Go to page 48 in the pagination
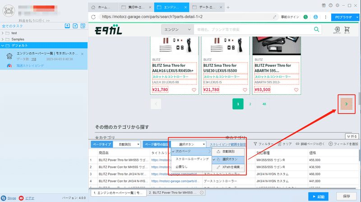The width and height of the screenshot is (361, 202). [264, 104]
